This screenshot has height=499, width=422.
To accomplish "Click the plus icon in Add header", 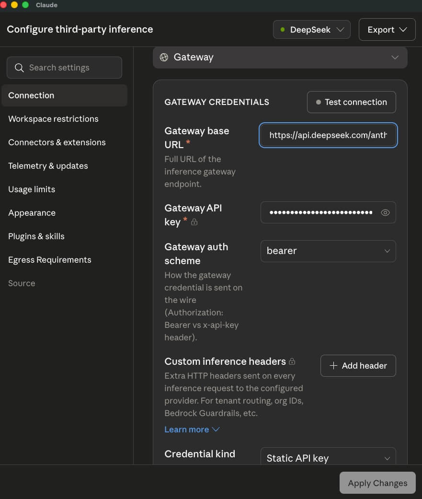I will 333,366.
